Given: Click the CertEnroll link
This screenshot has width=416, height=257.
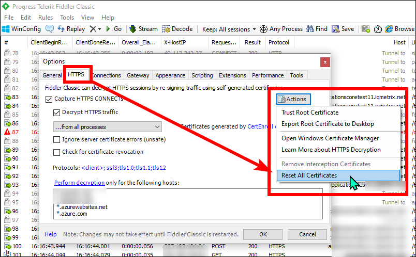Looking at the screenshot, I should coord(261,126).
